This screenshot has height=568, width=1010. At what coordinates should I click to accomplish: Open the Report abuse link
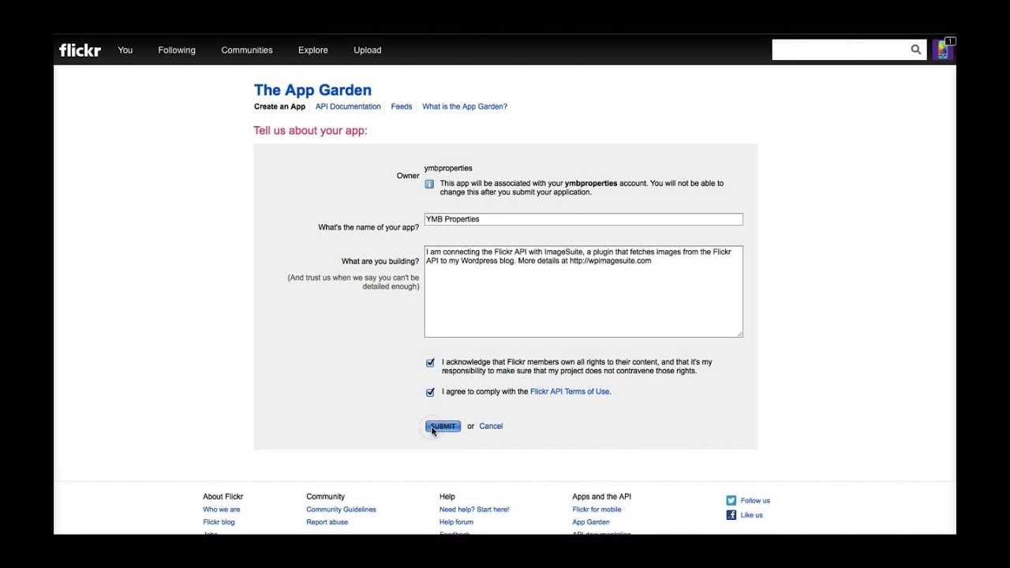(327, 522)
